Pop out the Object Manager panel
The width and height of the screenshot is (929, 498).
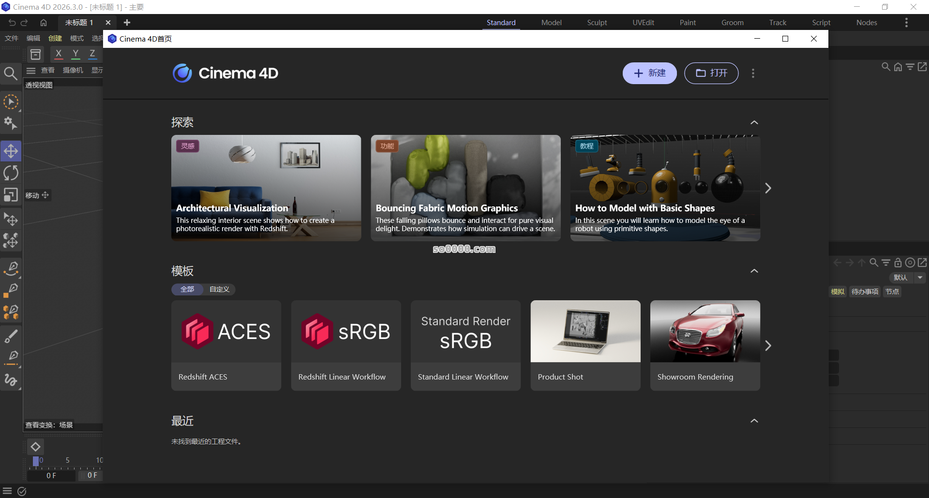point(922,67)
